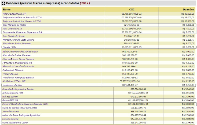Select CGC value 60.701.190/0001-04
Image resolution: width=197 pixels, height=125 pixels.
[131, 29]
